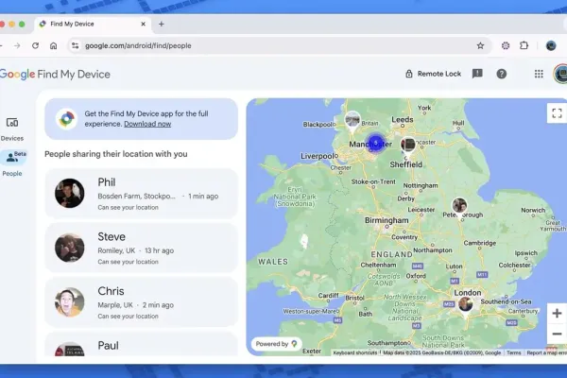567x378 pixels.
Task: Switch to the People Beta sidebar section
Action: click(13, 163)
